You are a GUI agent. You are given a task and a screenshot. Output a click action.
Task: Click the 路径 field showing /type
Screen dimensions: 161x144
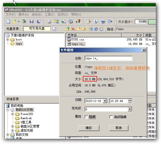136,29
